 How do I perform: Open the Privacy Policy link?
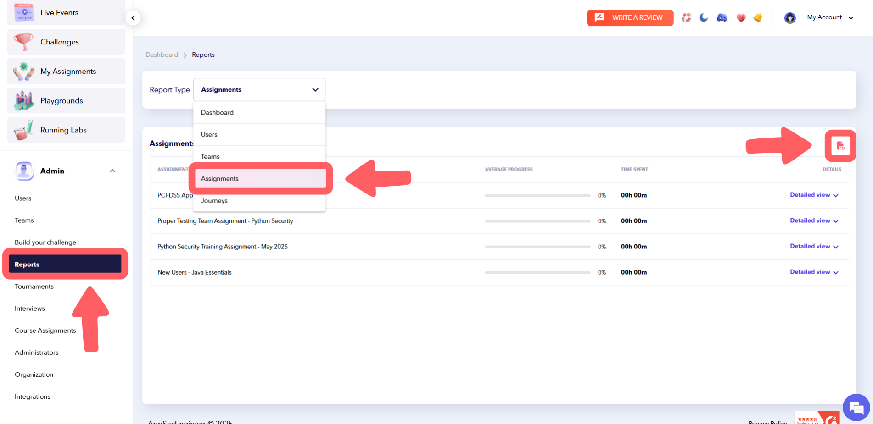767,422
